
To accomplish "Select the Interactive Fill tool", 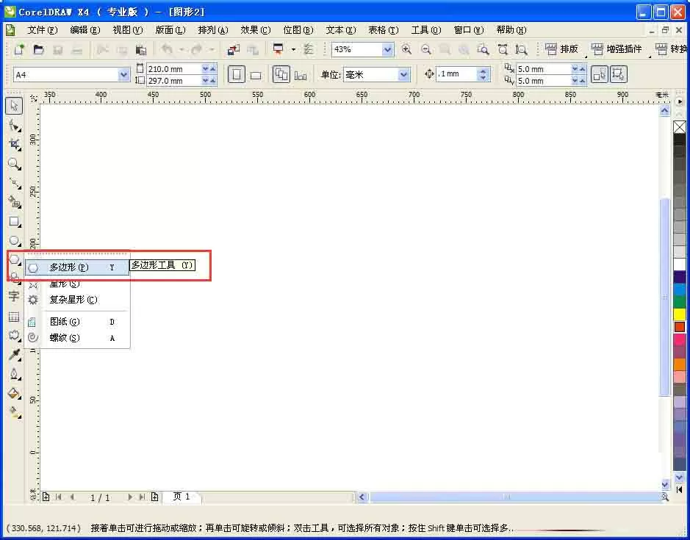I will coord(14,412).
